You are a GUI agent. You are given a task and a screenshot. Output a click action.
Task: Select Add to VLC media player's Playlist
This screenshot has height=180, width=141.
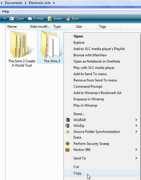point(102,49)
